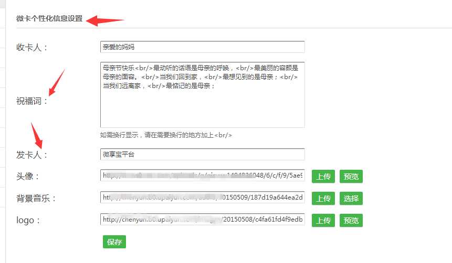Click the logo URL input field
The height and width of the screenshot is (263, 452).
tap(202, 220)
